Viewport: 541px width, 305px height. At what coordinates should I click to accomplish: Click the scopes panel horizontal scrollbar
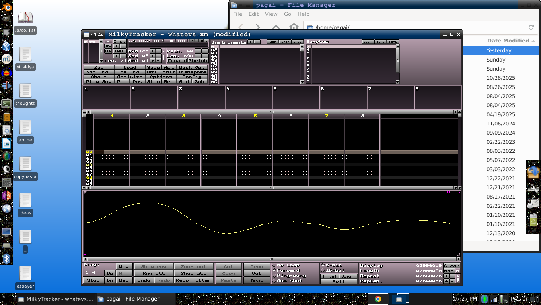point(272,112)
